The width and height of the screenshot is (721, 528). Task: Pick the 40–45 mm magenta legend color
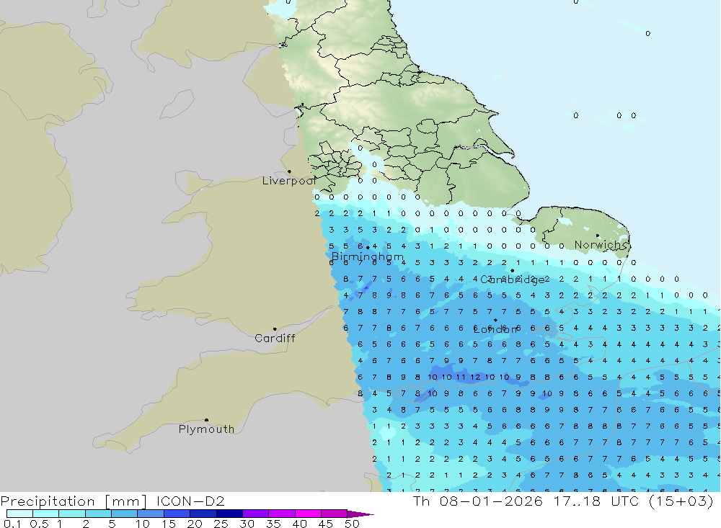pos(308,514)
